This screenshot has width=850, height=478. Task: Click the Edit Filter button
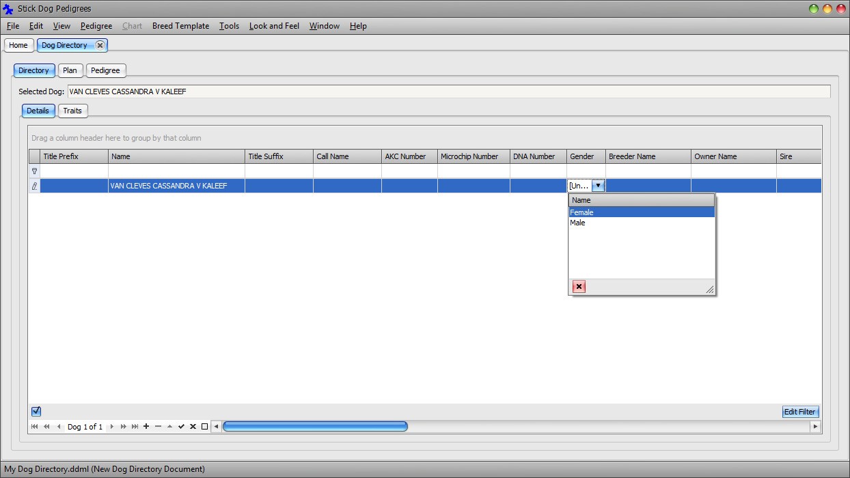799,412
